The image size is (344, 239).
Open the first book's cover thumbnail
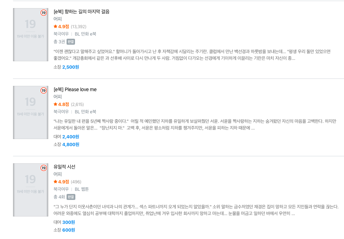[31, 34]
